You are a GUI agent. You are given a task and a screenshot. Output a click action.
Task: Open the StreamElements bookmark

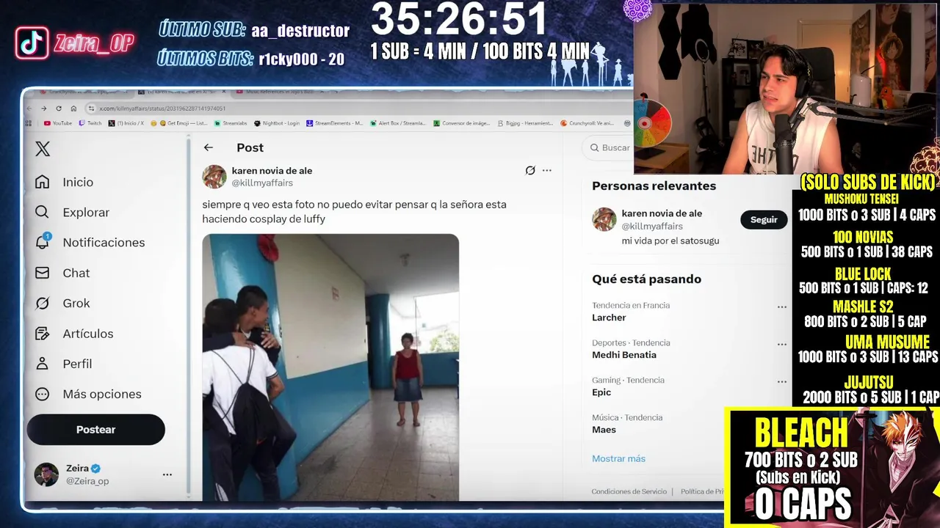pos(334,123)
